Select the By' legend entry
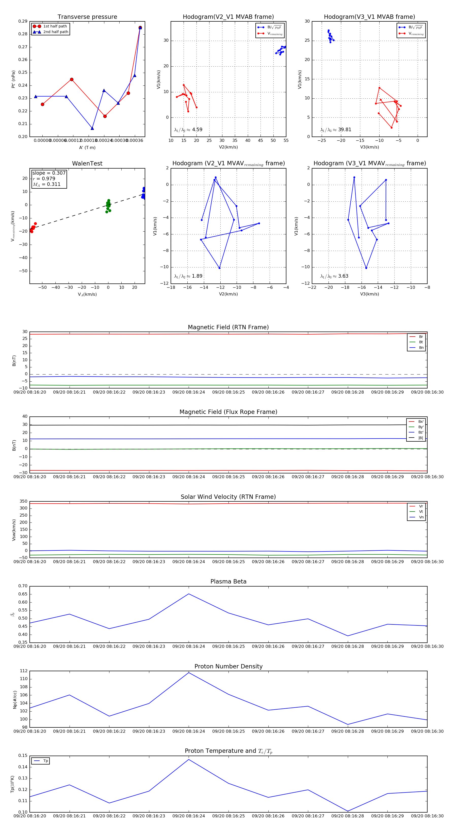This screenshot has width=457, height=839. pyautogui.click(x=416, y=427)
